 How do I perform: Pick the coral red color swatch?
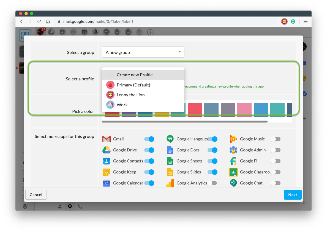click(195, 110)
